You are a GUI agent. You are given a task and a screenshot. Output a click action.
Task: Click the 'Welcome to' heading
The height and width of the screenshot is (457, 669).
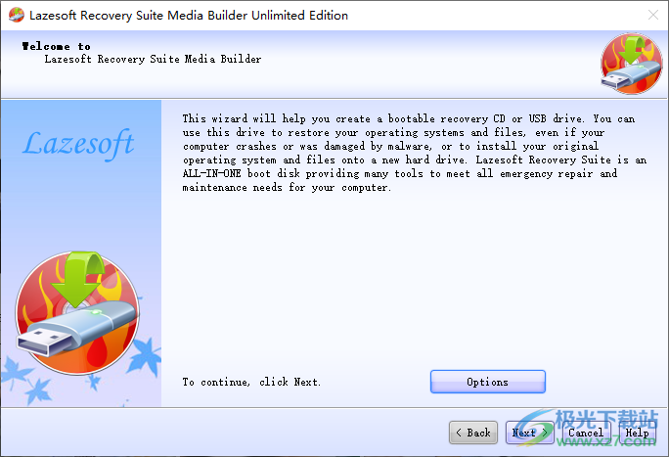coord(57,46)
